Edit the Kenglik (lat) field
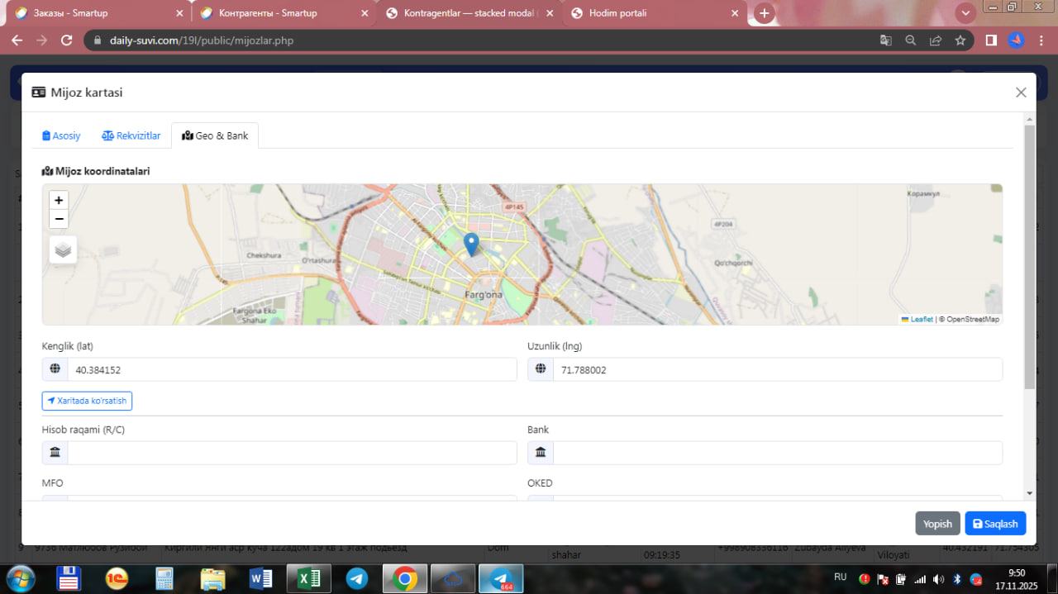1058x594 pixels. pyautogui.click(x=292, y=370)
